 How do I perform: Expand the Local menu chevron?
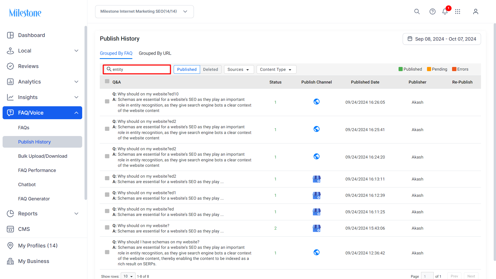[x=76, y=51]
